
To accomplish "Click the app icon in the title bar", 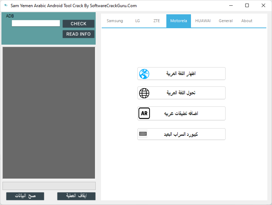I will click(6, 5).
